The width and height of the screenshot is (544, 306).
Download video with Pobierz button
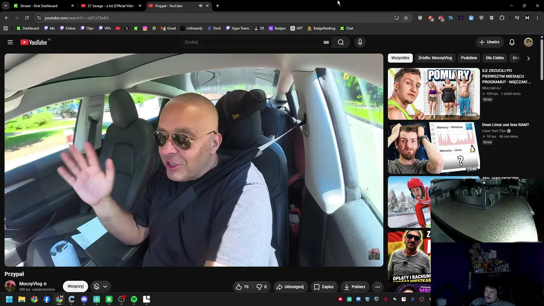[355, 287]
